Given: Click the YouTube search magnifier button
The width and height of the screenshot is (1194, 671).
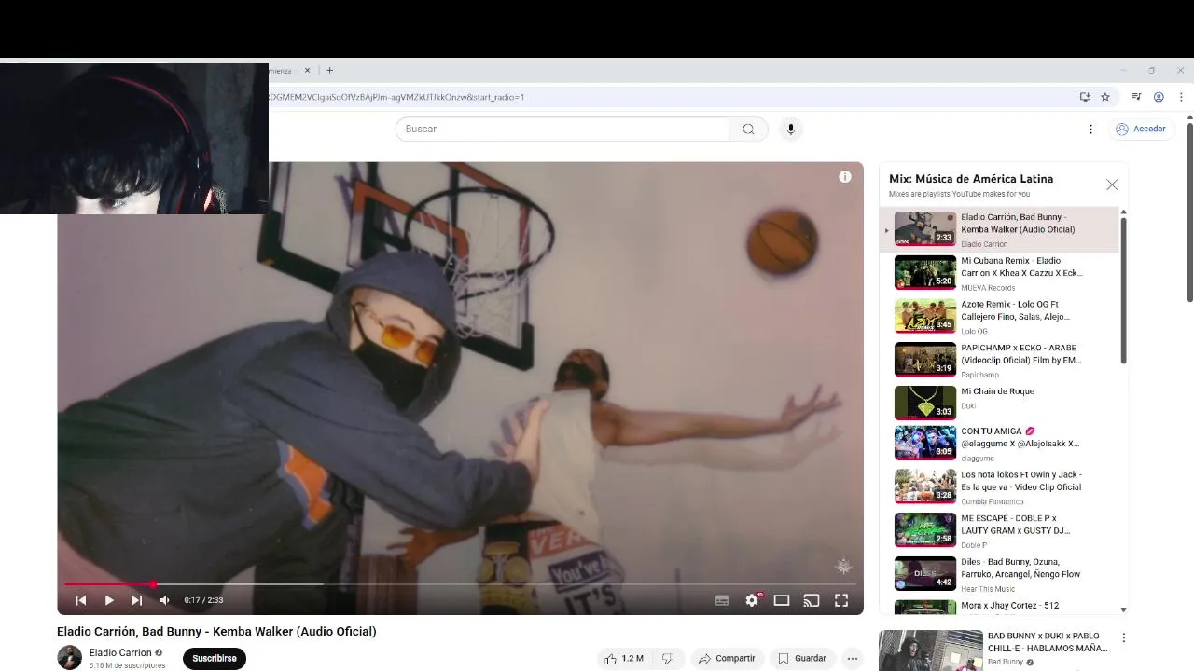Looking at the screenshot, I should click(x=748, y=129).
